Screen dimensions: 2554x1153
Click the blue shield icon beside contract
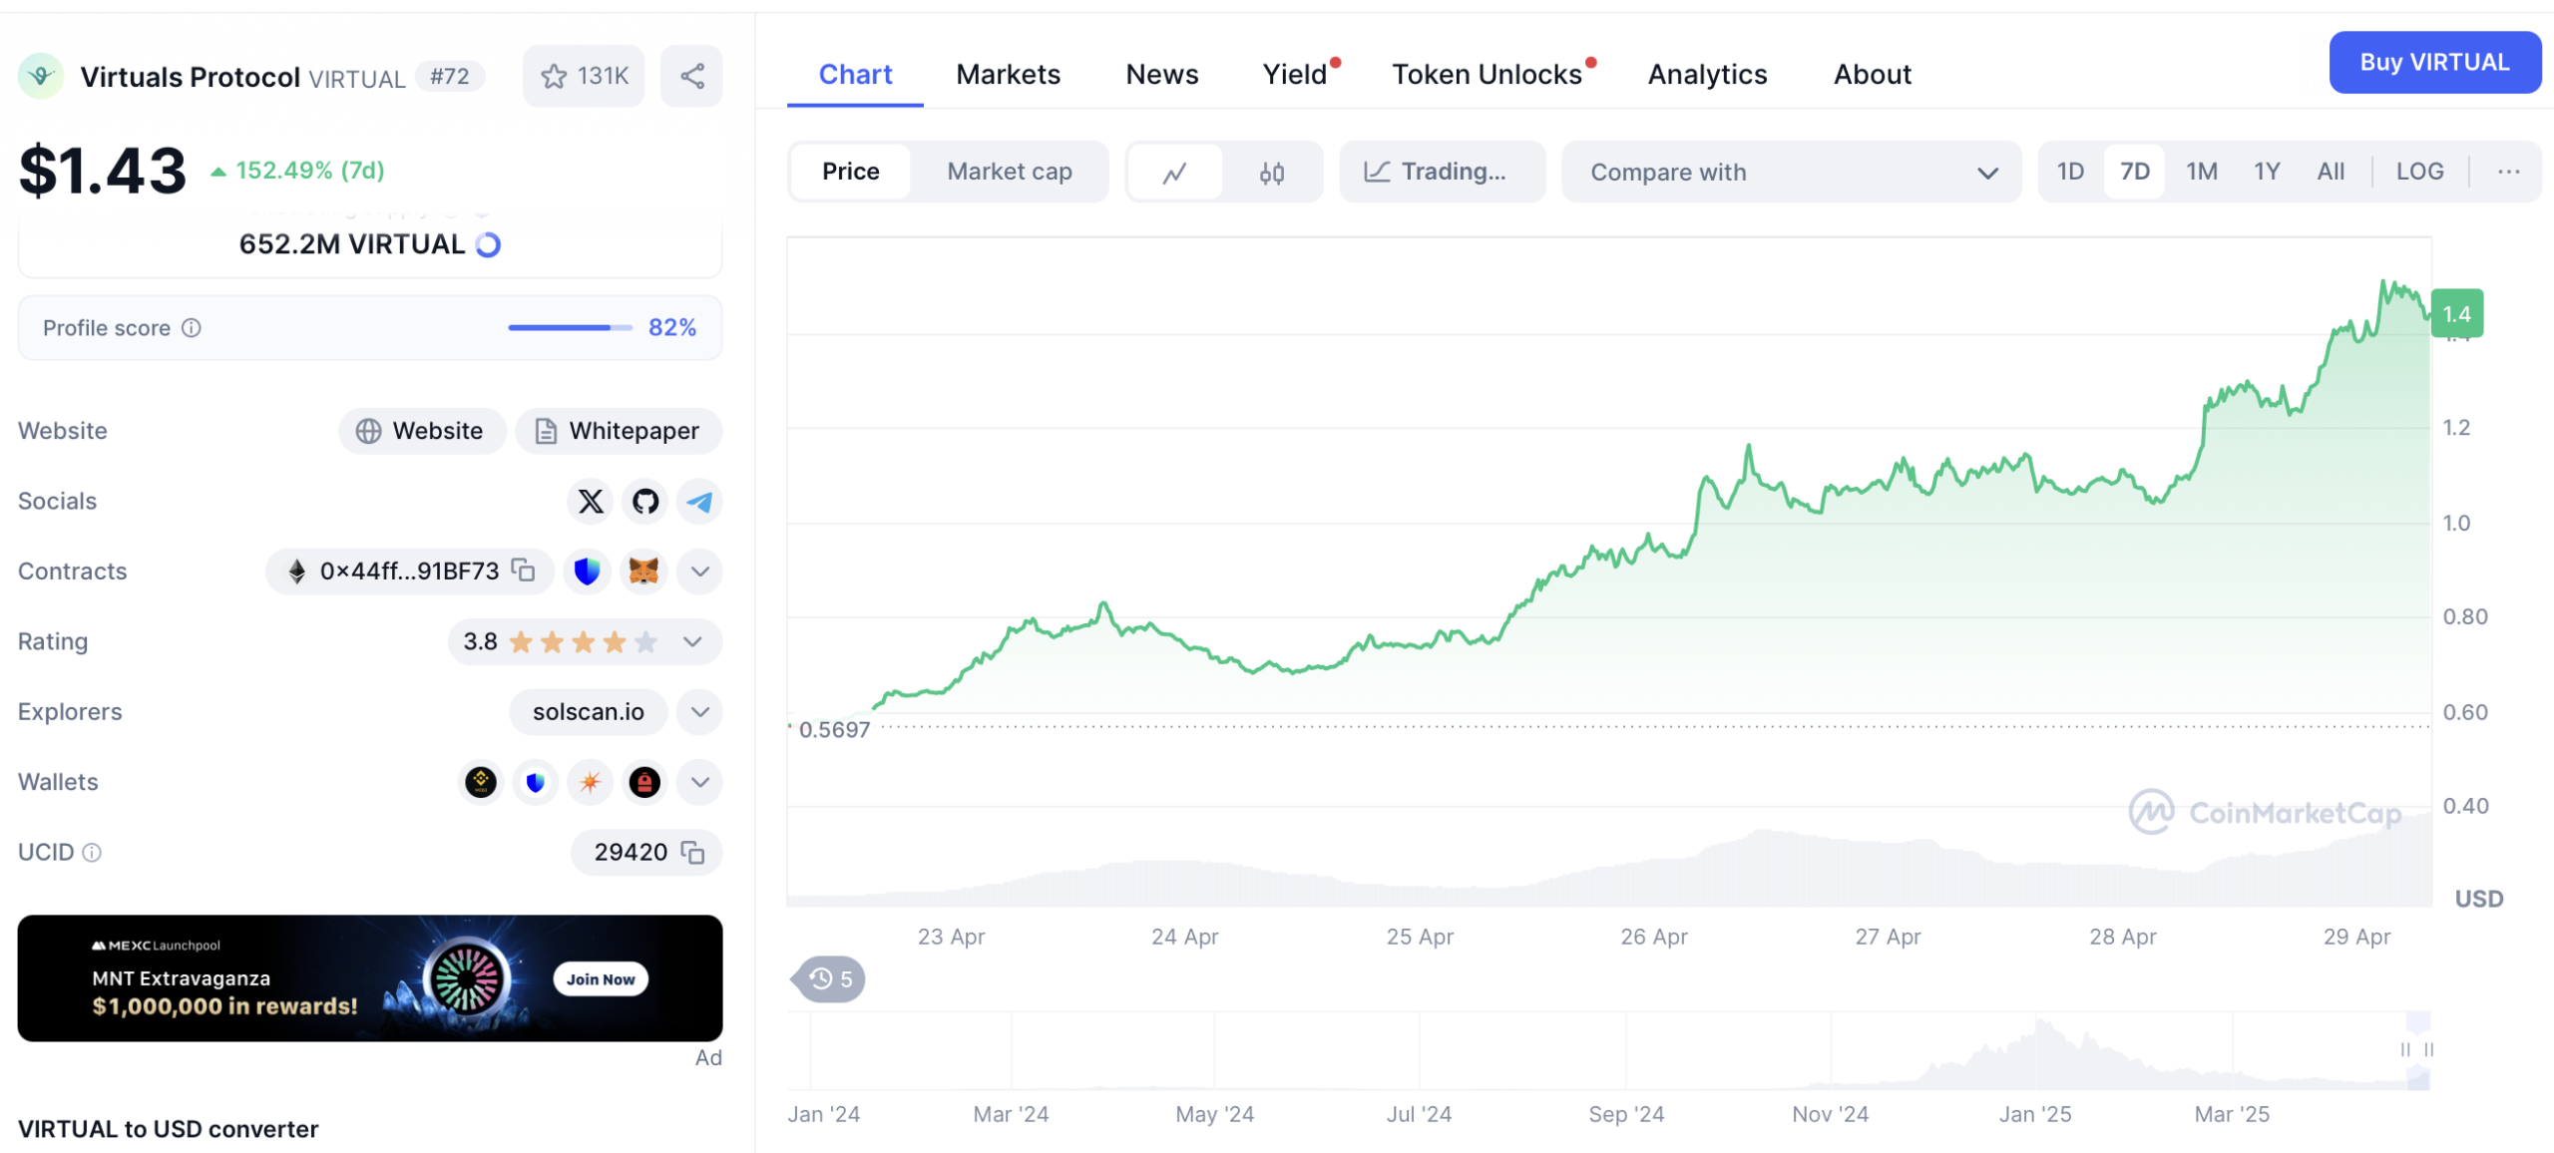[x=588, y=571]
